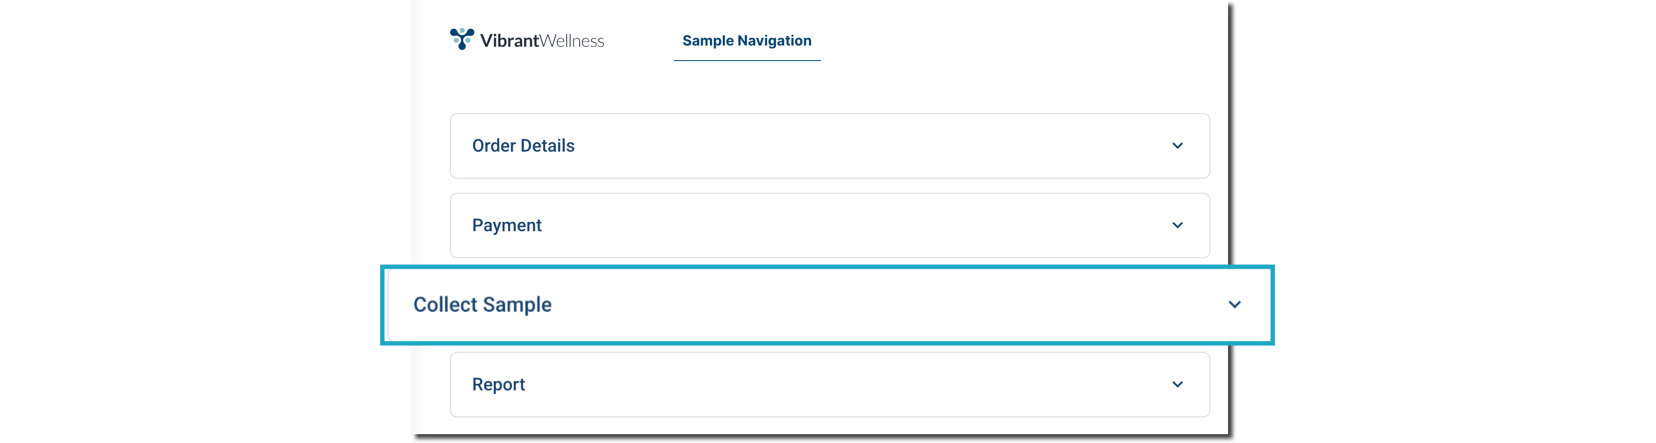Click the underline beneath Sample Navigation
This screenshot has width=1656, height=443.
click(746, 61)
